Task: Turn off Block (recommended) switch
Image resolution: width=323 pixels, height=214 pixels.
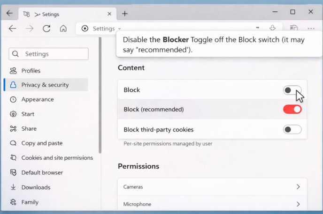Action: pyautogui.click(x=292, y=110)
